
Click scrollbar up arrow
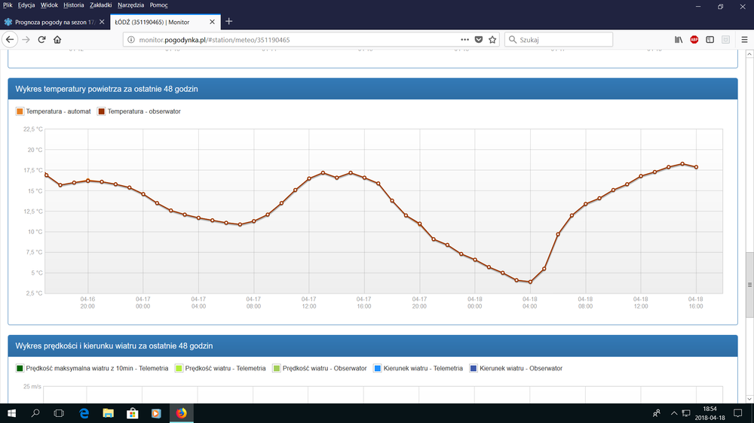coord(749,54)
